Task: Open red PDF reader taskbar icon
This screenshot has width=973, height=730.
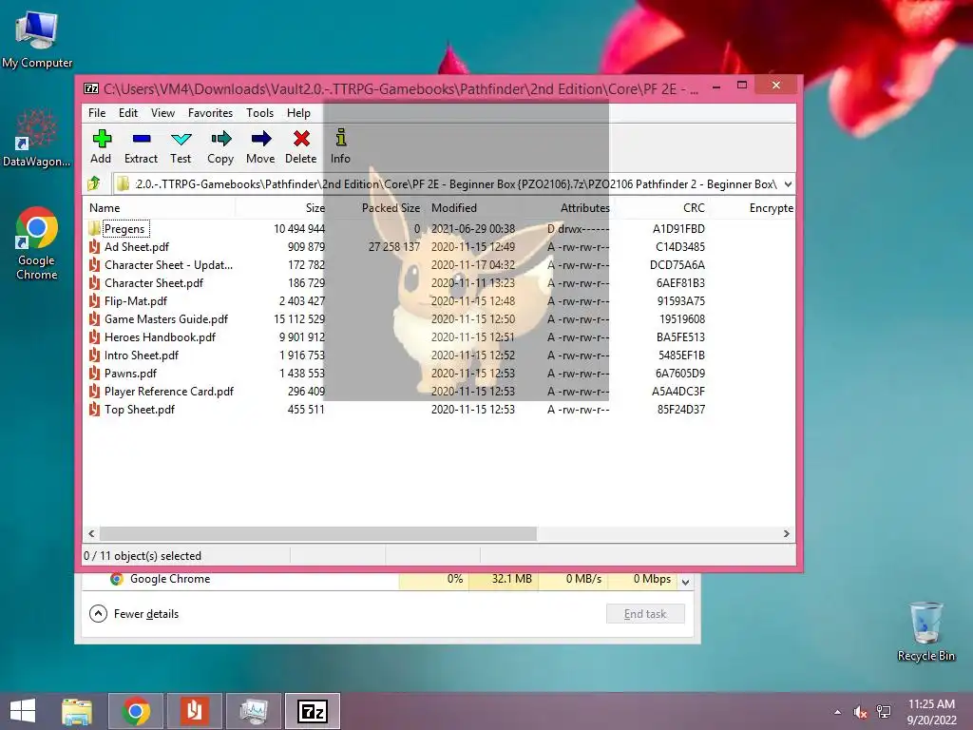Action: coord(194,711)
